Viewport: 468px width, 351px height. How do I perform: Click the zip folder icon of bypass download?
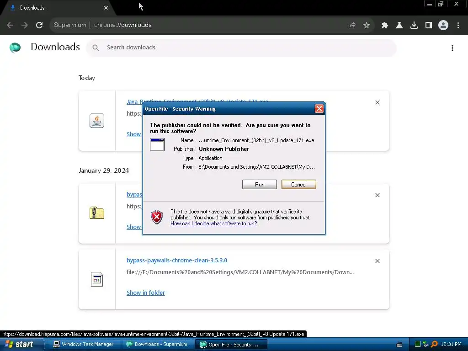pyautogui.click(x=97, y=213)
